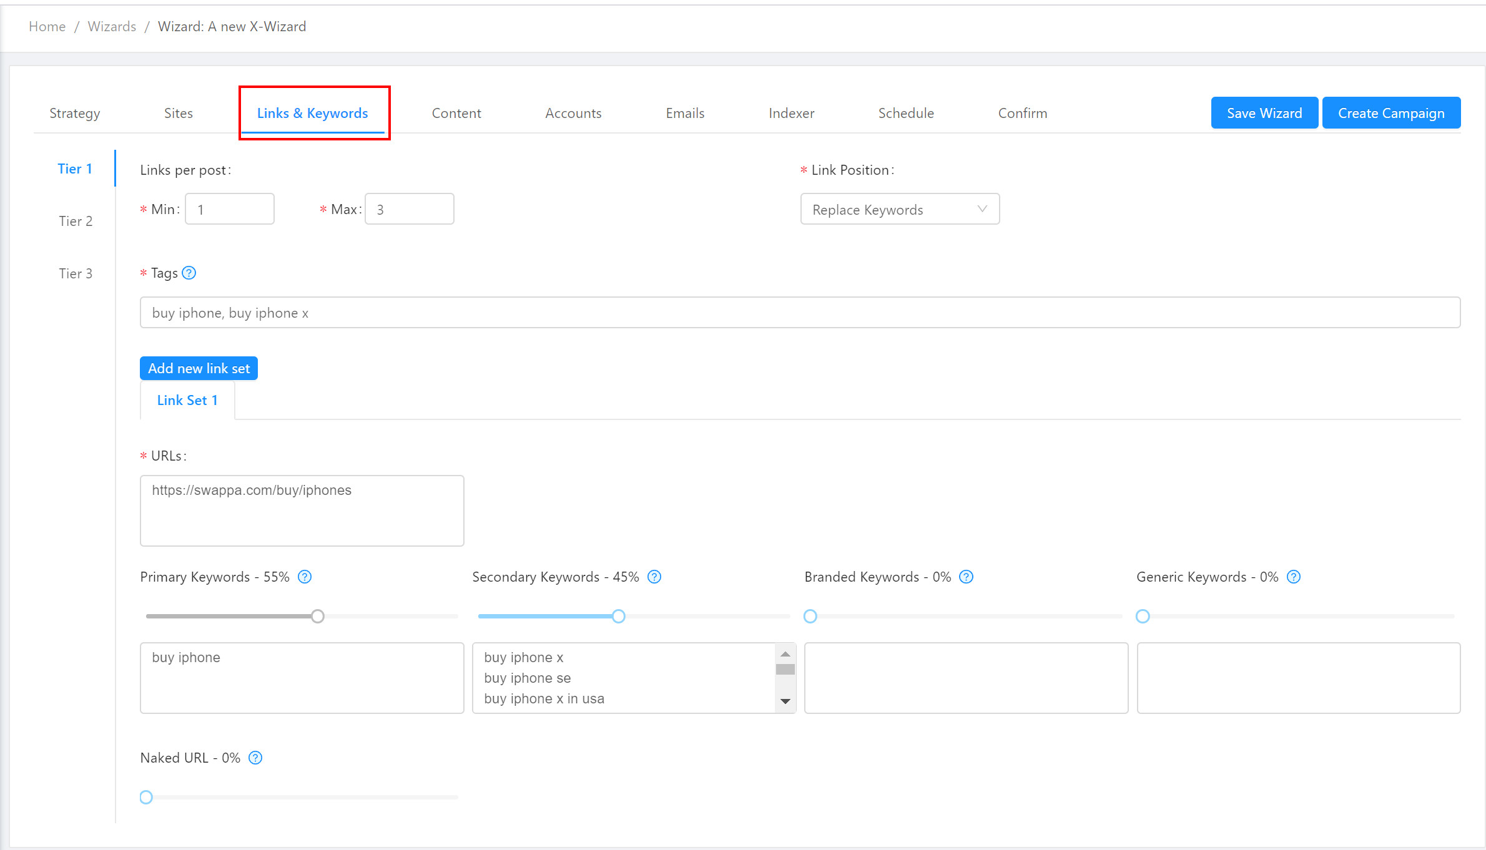Click Naked URL help question icon
This screenshot has height=850, width=1486.
(x=255, y=758)
